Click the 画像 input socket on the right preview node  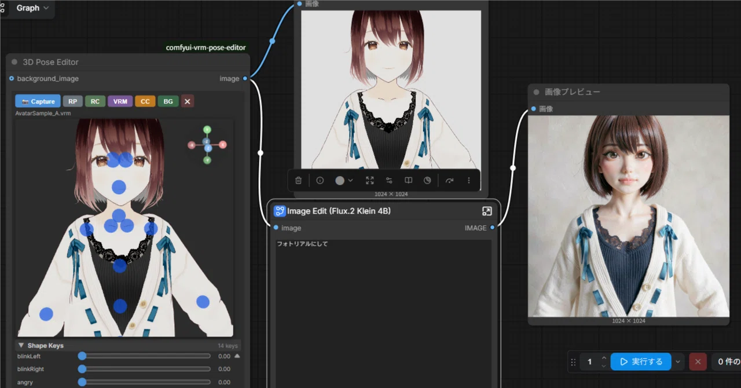pyautogui.click(x=533, y=108)
